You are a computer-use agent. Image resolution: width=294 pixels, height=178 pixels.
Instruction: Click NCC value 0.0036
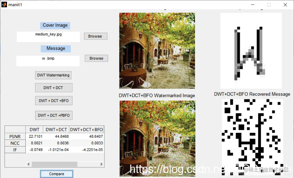[x=56, y=143]
